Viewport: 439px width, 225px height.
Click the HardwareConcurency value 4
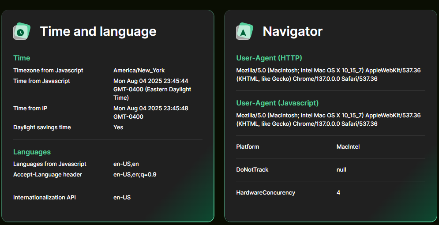click(x=338, y=192)
